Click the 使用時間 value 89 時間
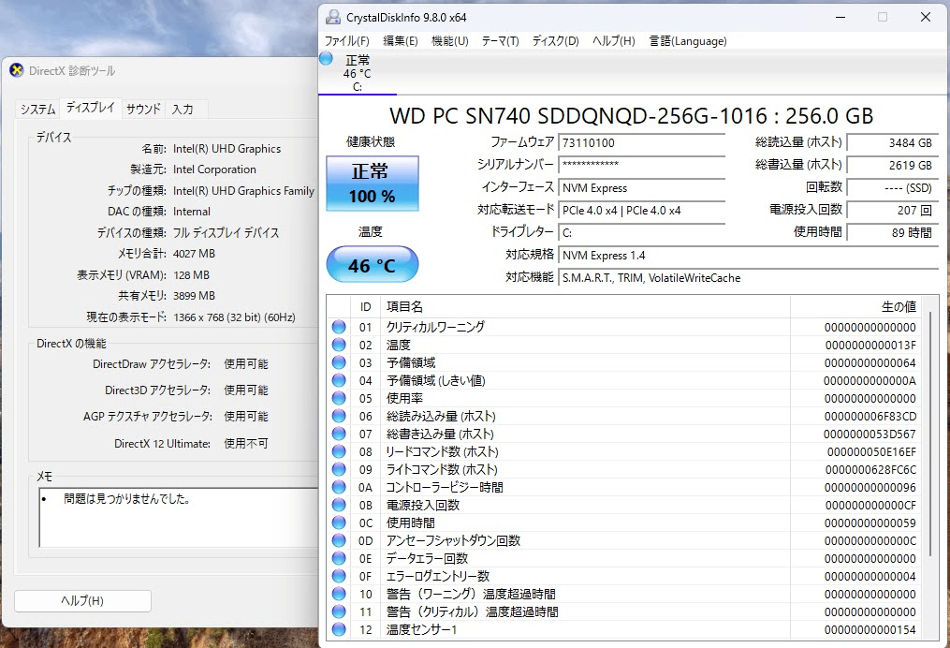The width and height of the screenshot is (950, 648). pos(893,233)
